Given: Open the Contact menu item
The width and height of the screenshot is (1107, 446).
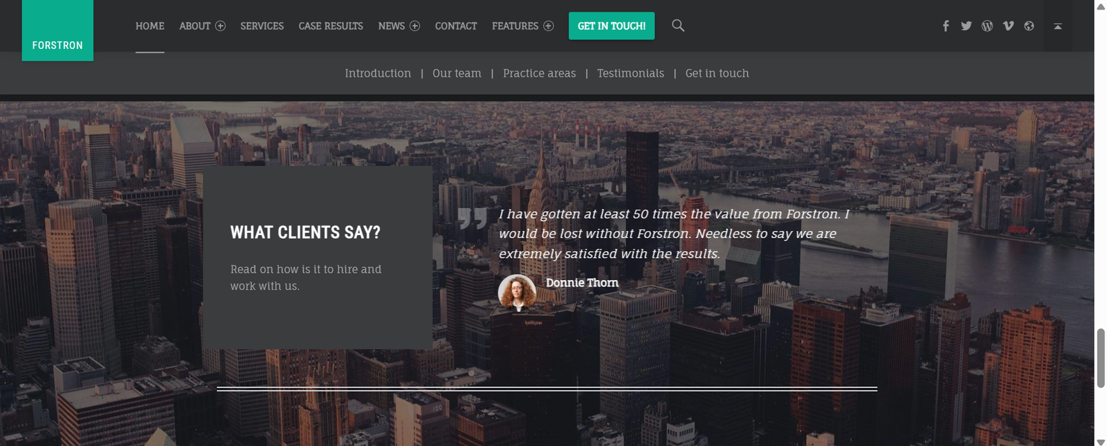Looking at the screenshot, I should (456, 26).
